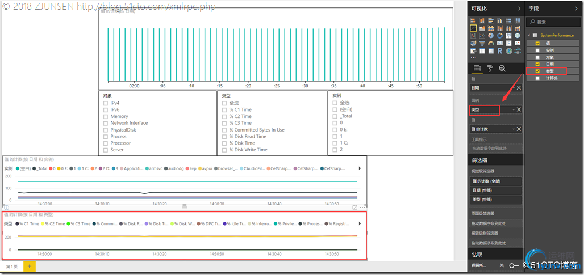584x275 pixels.
Task: Select the funnel chart visualization
Action: click(482, 43)
